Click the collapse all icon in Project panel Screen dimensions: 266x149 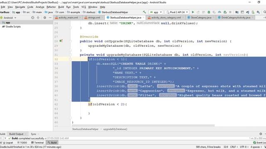pos(38,17)
